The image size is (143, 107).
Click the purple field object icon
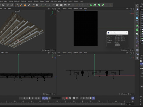pos(137,42)
